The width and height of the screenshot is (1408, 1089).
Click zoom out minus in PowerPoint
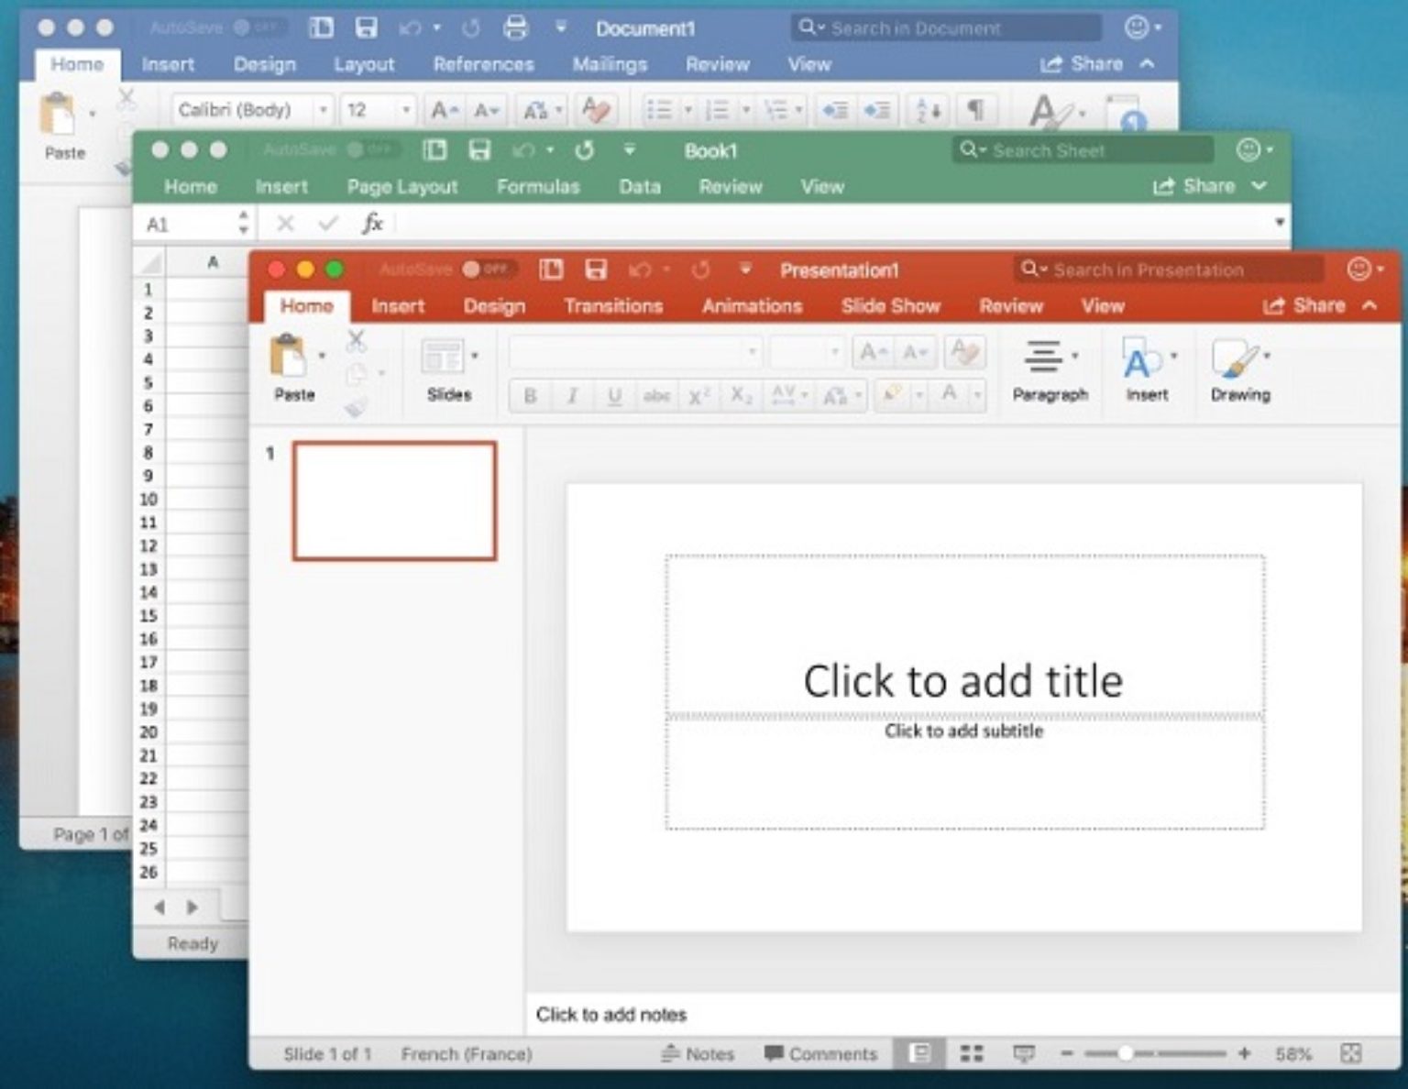[x=1067, y=1054]
